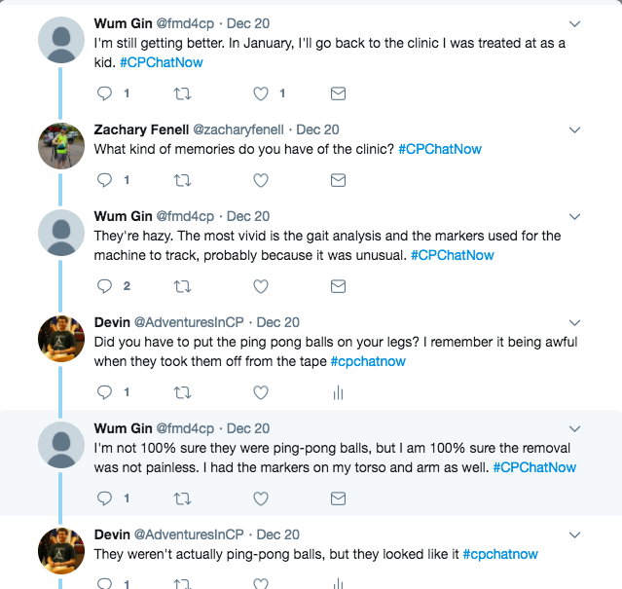Viewport: 622px width, 589px height.
Task: Open Zachary Fenell's profile name link
Action: (140, 129)
